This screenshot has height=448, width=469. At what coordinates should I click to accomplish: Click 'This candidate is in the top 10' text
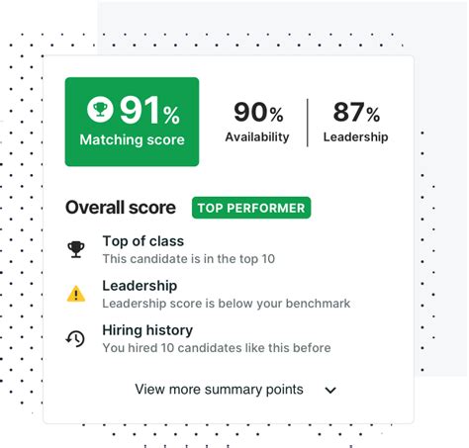pyautogui.click(x=189, y=259)
